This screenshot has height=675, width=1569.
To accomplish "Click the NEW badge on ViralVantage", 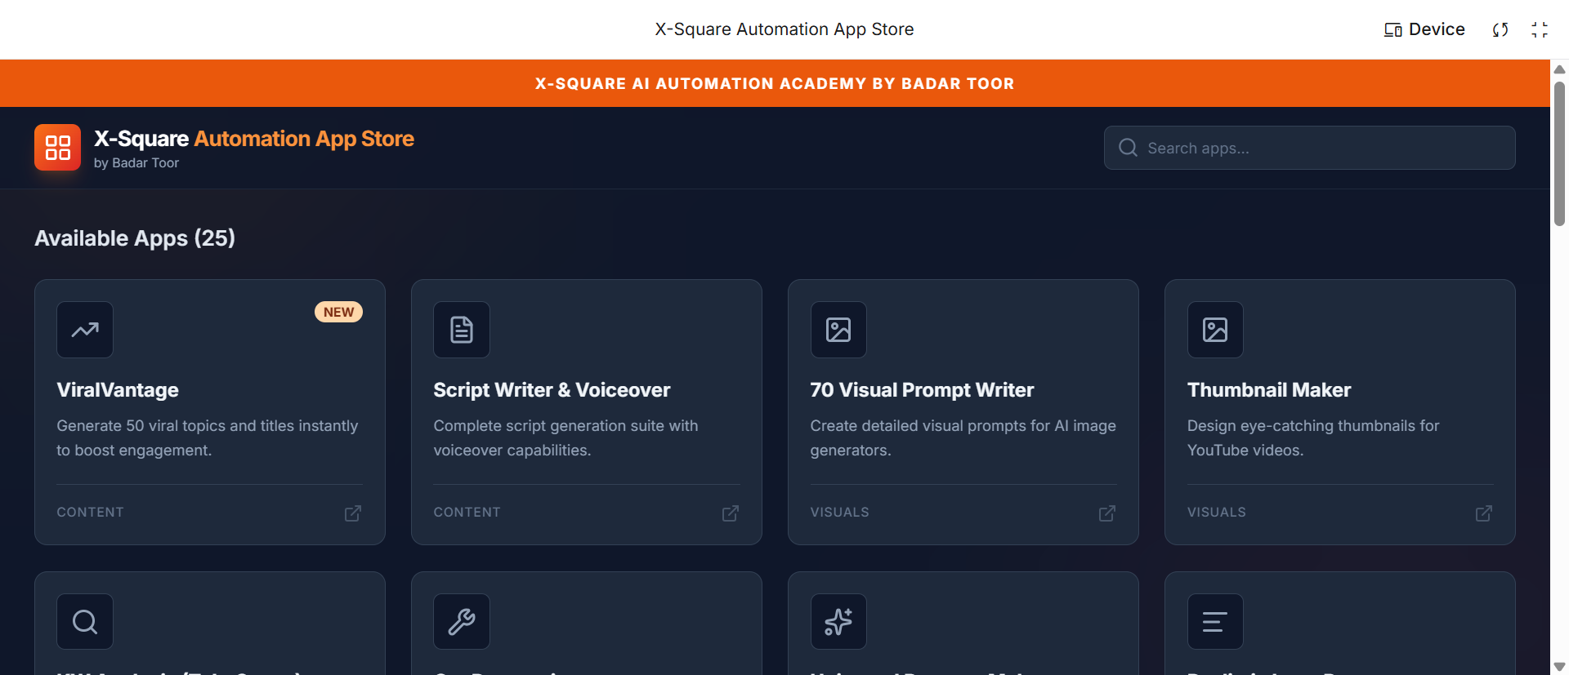I will click(338, 312).
